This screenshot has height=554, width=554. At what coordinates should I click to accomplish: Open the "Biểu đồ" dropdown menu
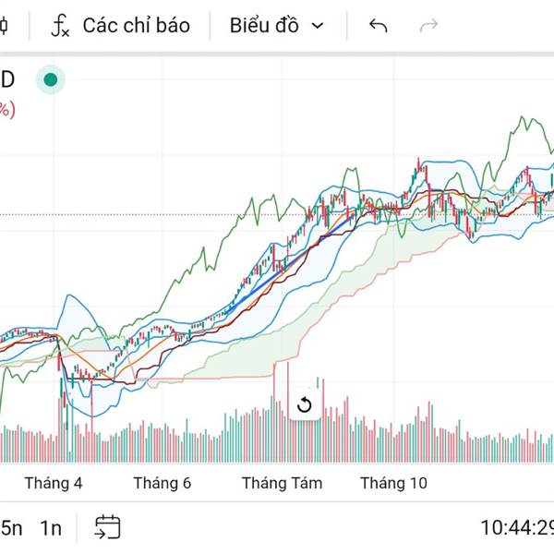(264, 25)
